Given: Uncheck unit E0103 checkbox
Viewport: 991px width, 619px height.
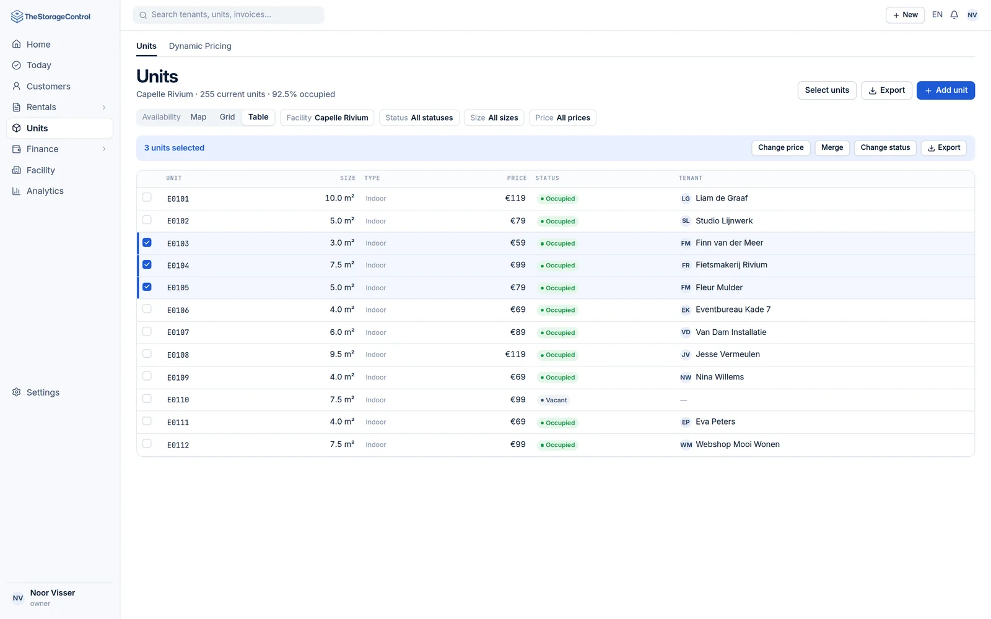Looking at the screenshot, I should pyautogui.click(x=147, y=243).
